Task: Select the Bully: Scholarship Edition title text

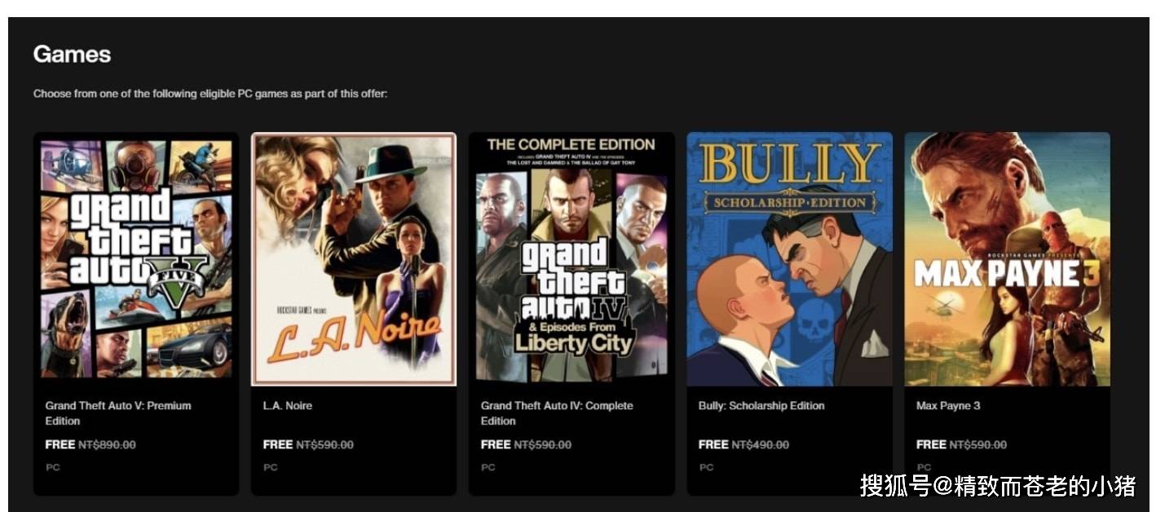Action: pos(761,406)
